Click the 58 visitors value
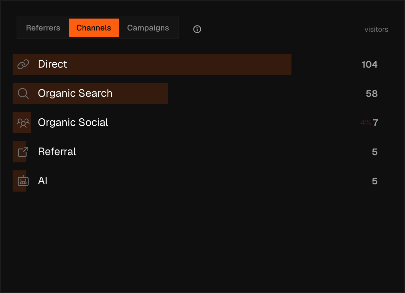 [372, 93]
